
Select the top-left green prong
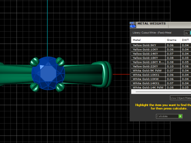click(x=35, y=62)
